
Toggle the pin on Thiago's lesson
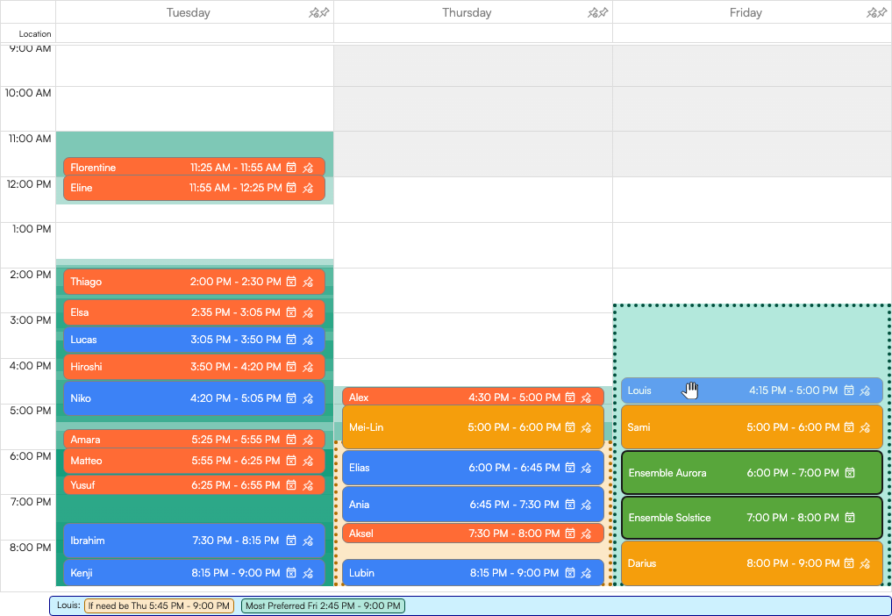(308, 282)
